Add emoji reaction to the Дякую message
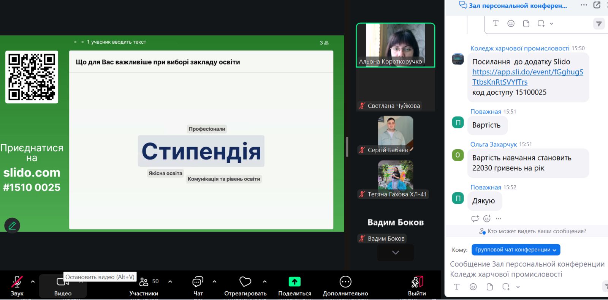 tap(487, 219)
